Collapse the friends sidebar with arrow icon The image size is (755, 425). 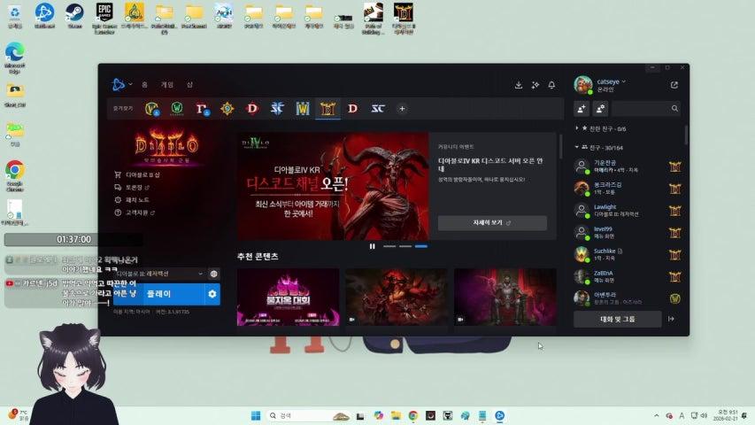click(x=672, y=319)
